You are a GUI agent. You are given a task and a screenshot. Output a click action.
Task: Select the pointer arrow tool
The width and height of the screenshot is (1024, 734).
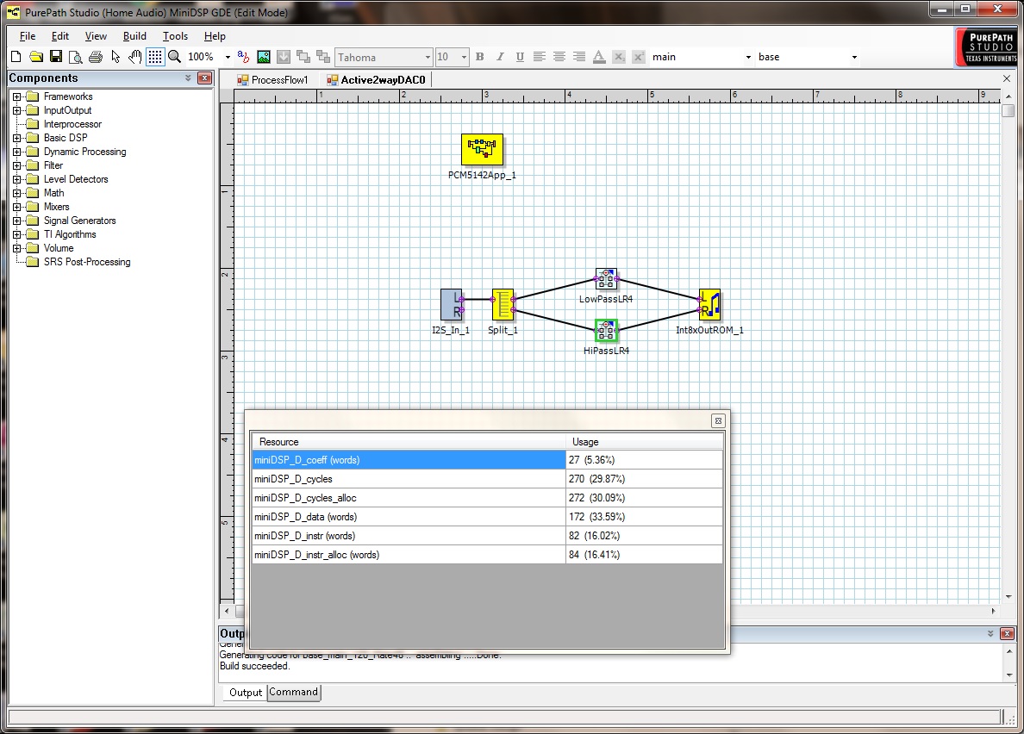(116, 57)
